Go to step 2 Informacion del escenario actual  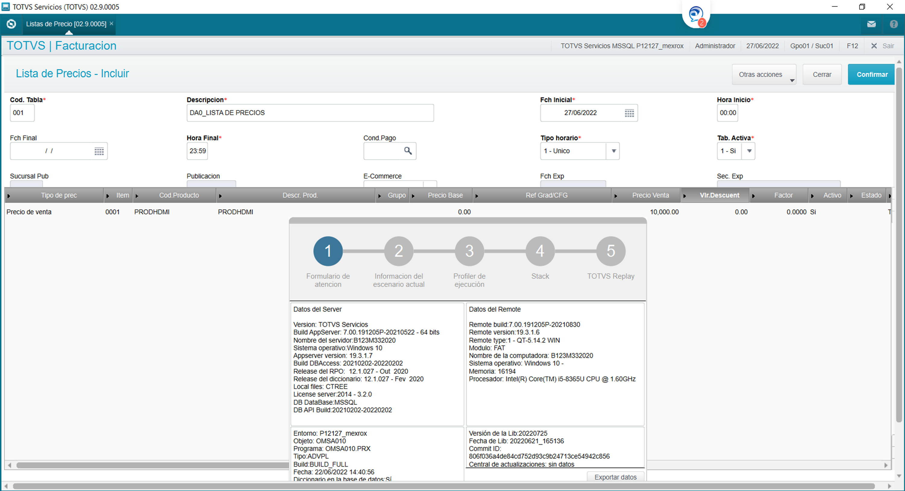pos(398,251)
